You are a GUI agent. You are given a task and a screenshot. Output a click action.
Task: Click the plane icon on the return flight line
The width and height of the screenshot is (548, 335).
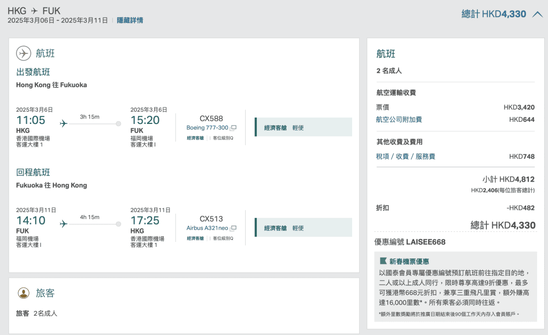[x=64, y=224]
